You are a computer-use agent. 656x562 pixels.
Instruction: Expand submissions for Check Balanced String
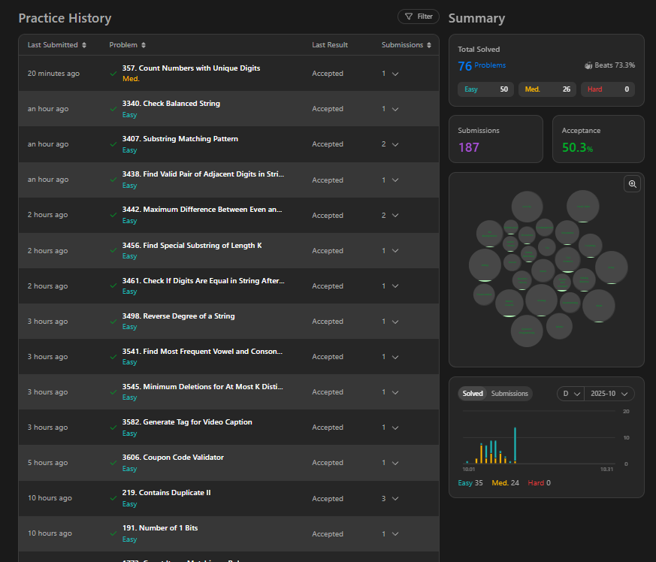click(395, 109)
